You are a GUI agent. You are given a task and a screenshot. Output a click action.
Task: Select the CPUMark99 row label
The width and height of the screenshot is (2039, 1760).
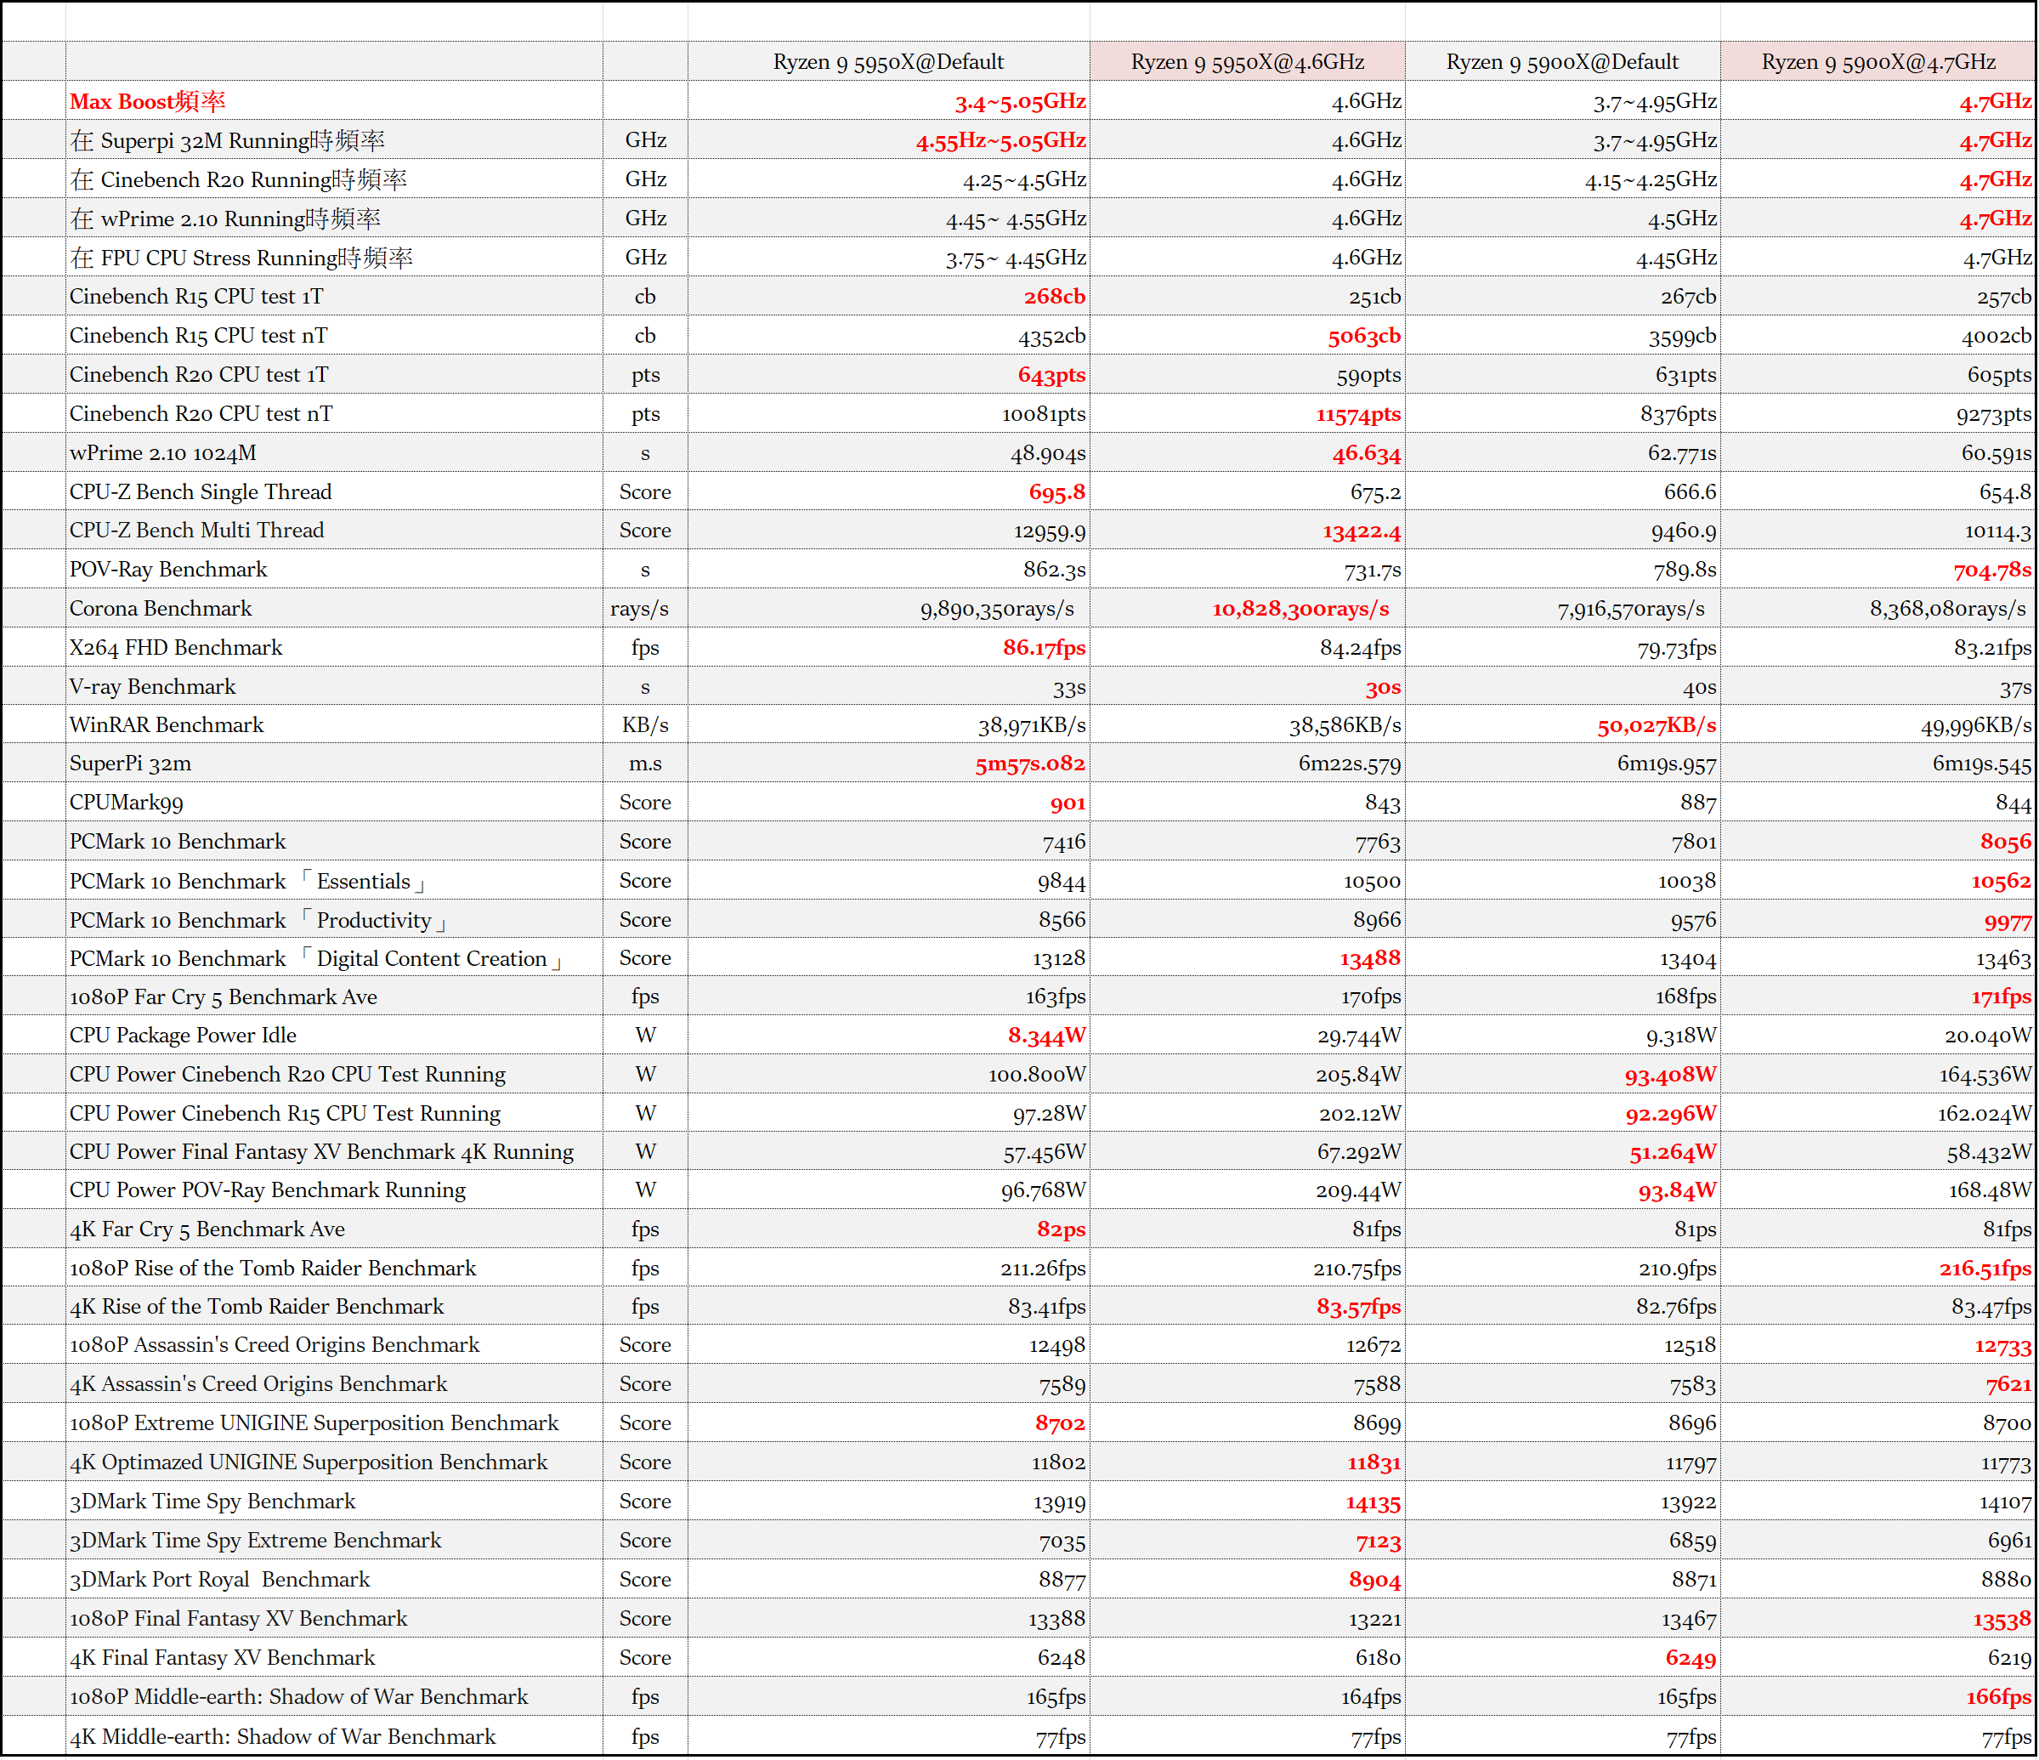point(126,803)
